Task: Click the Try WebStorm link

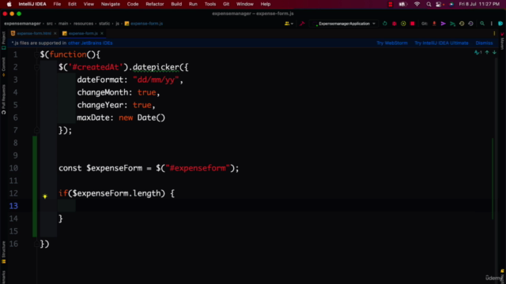Action: tap(392, 43)
